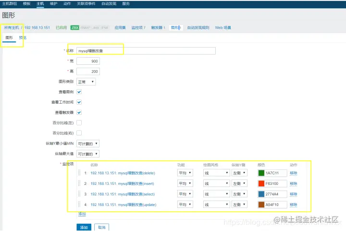The image size is (346, 231).
Task: Enable the 百分比线(右) checkbox
Action: tap(79, 133)
